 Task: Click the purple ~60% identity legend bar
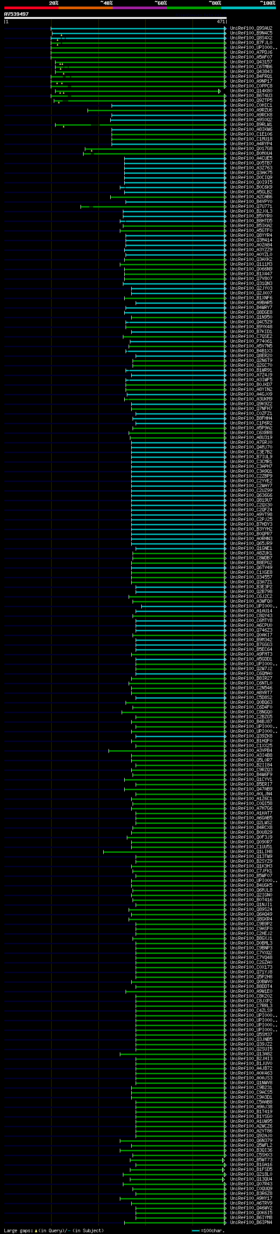click(x=140, y=8)
